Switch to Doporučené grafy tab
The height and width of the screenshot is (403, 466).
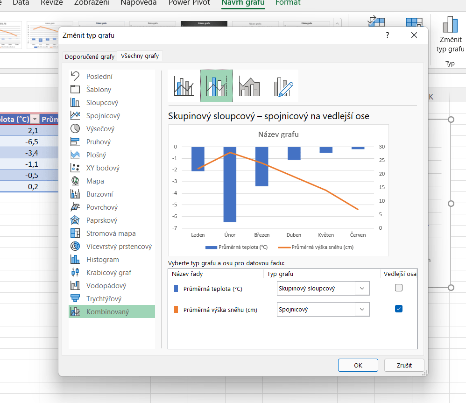[89, 57]
